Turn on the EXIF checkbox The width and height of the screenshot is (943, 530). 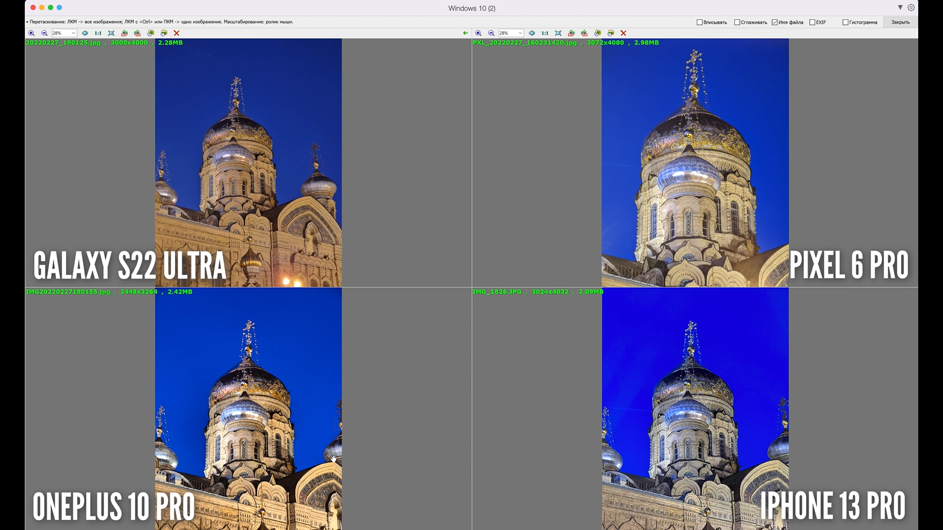(x=812, y=22)
